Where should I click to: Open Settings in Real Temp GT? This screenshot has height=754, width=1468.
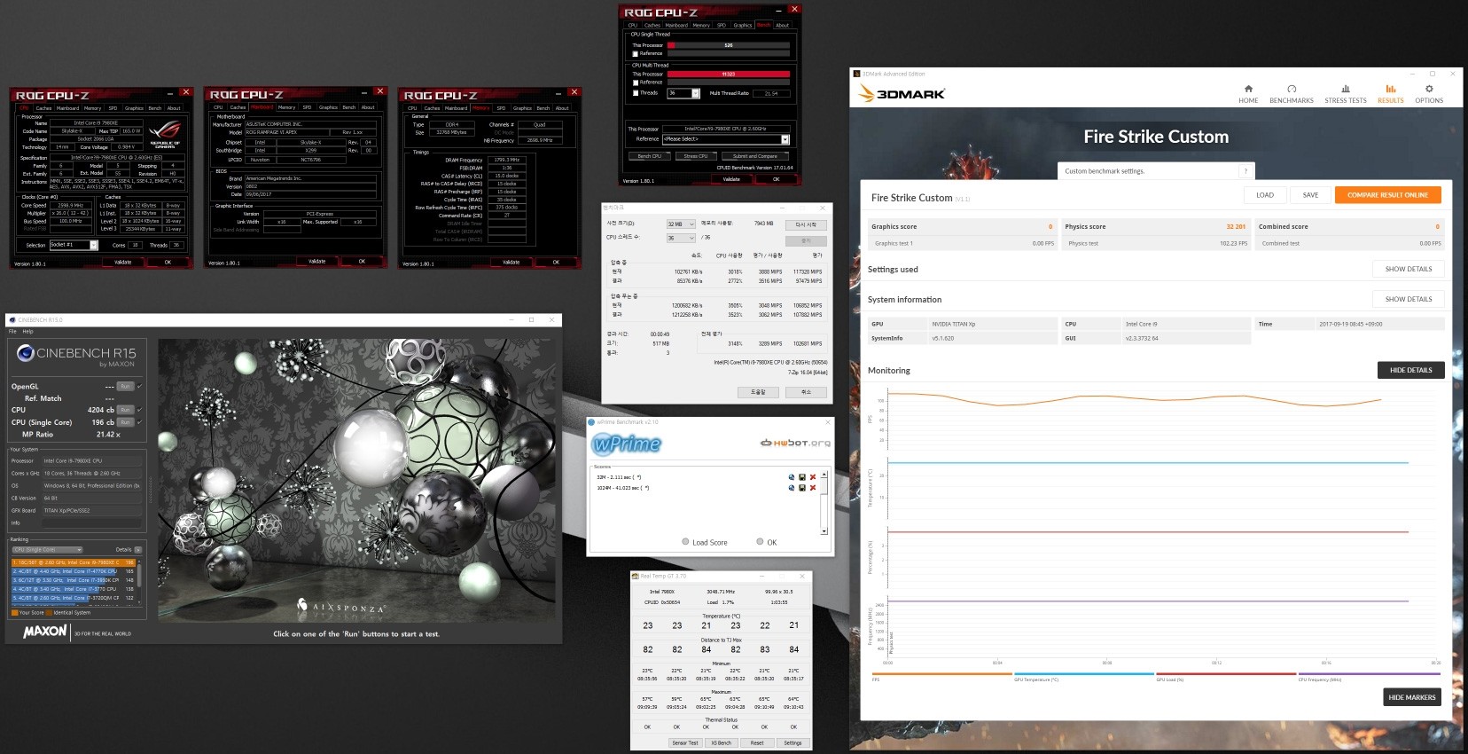pyautogui.click(x=793, y=742)
